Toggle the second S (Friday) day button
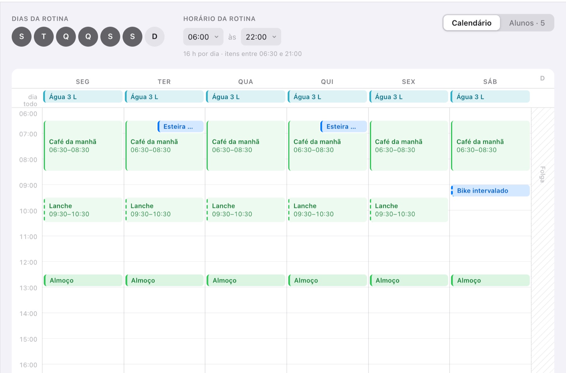The height and width of the screenshot is (373, 566). point(110,37)
